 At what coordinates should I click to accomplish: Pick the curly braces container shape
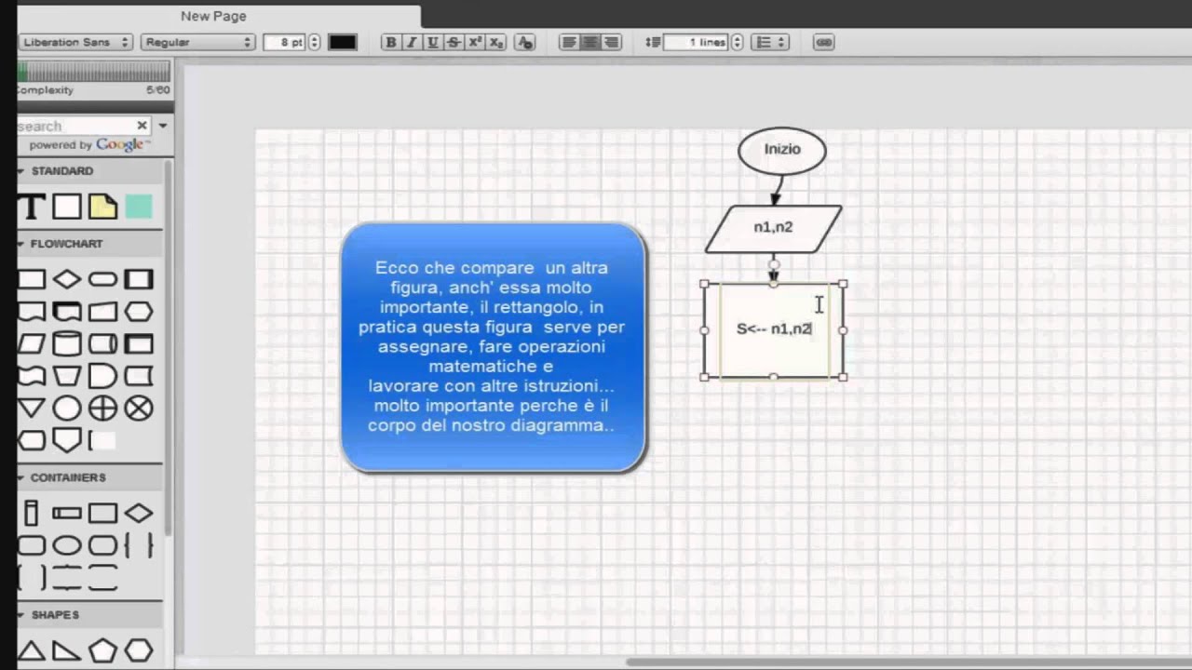139,545
